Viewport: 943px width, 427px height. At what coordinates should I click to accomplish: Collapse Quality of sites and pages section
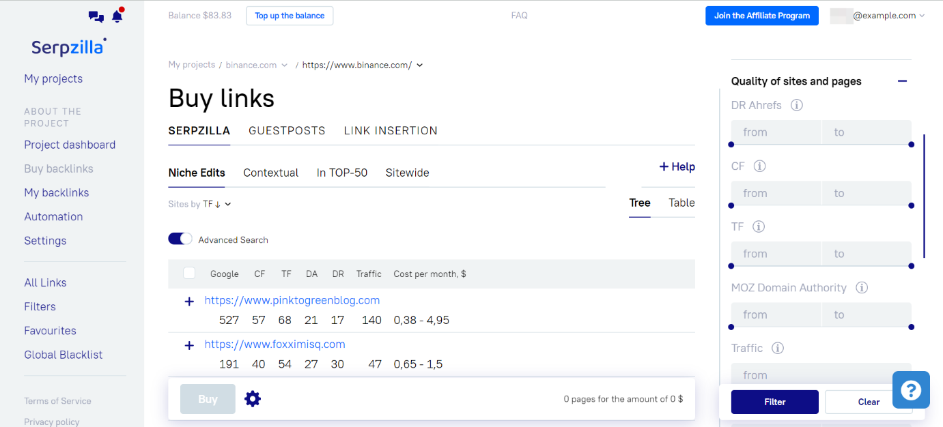(x=902, y=81)
